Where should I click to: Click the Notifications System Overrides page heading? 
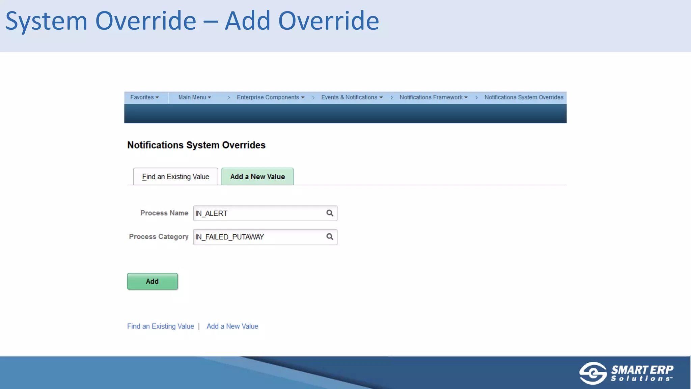click(x=196, y=145)
